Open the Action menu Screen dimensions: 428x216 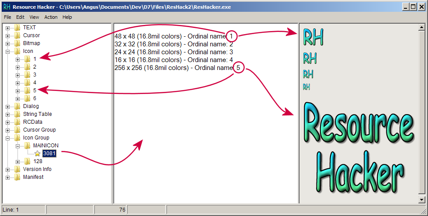tap(51, 17)
